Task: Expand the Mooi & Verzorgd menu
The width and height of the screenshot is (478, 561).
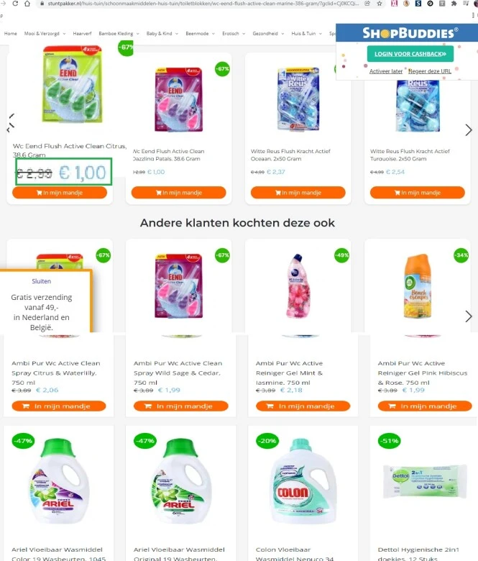Action: pyautogui.click(x=45, y=34)
